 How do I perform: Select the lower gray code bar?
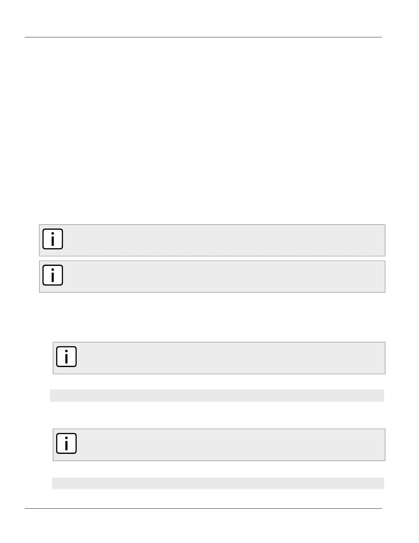[x=218, y=483]
